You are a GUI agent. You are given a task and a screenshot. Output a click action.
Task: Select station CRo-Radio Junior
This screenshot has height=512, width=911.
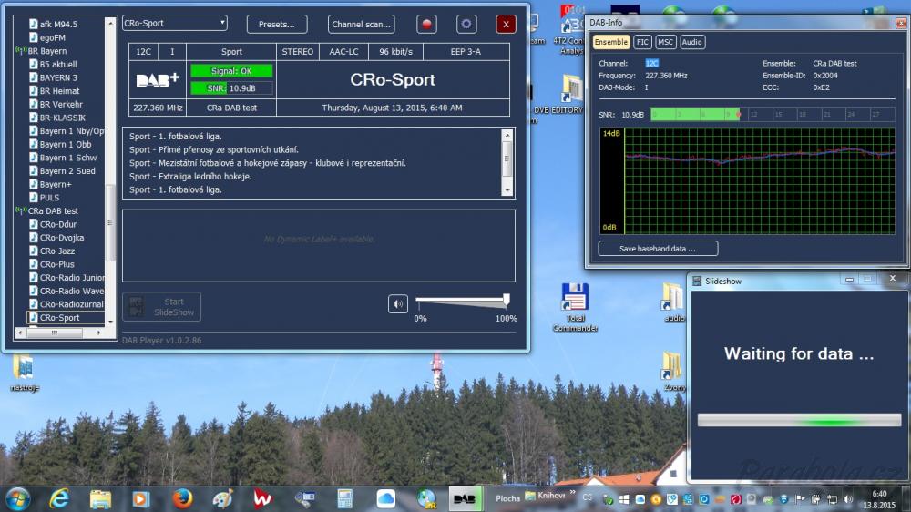[x=72, y=278]
